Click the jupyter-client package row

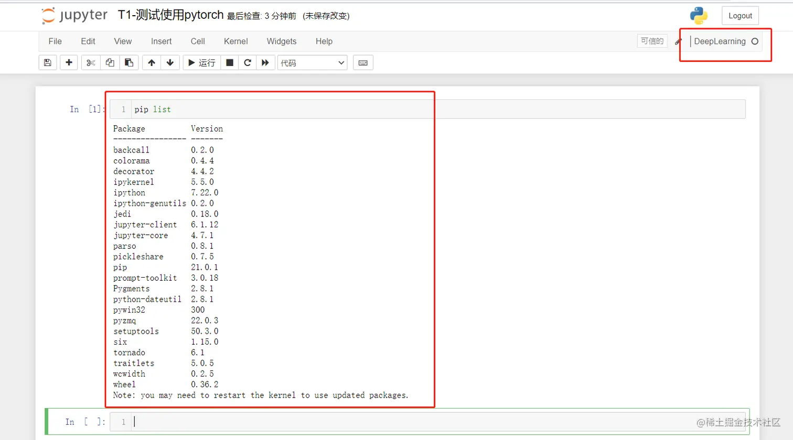point(166,225)
